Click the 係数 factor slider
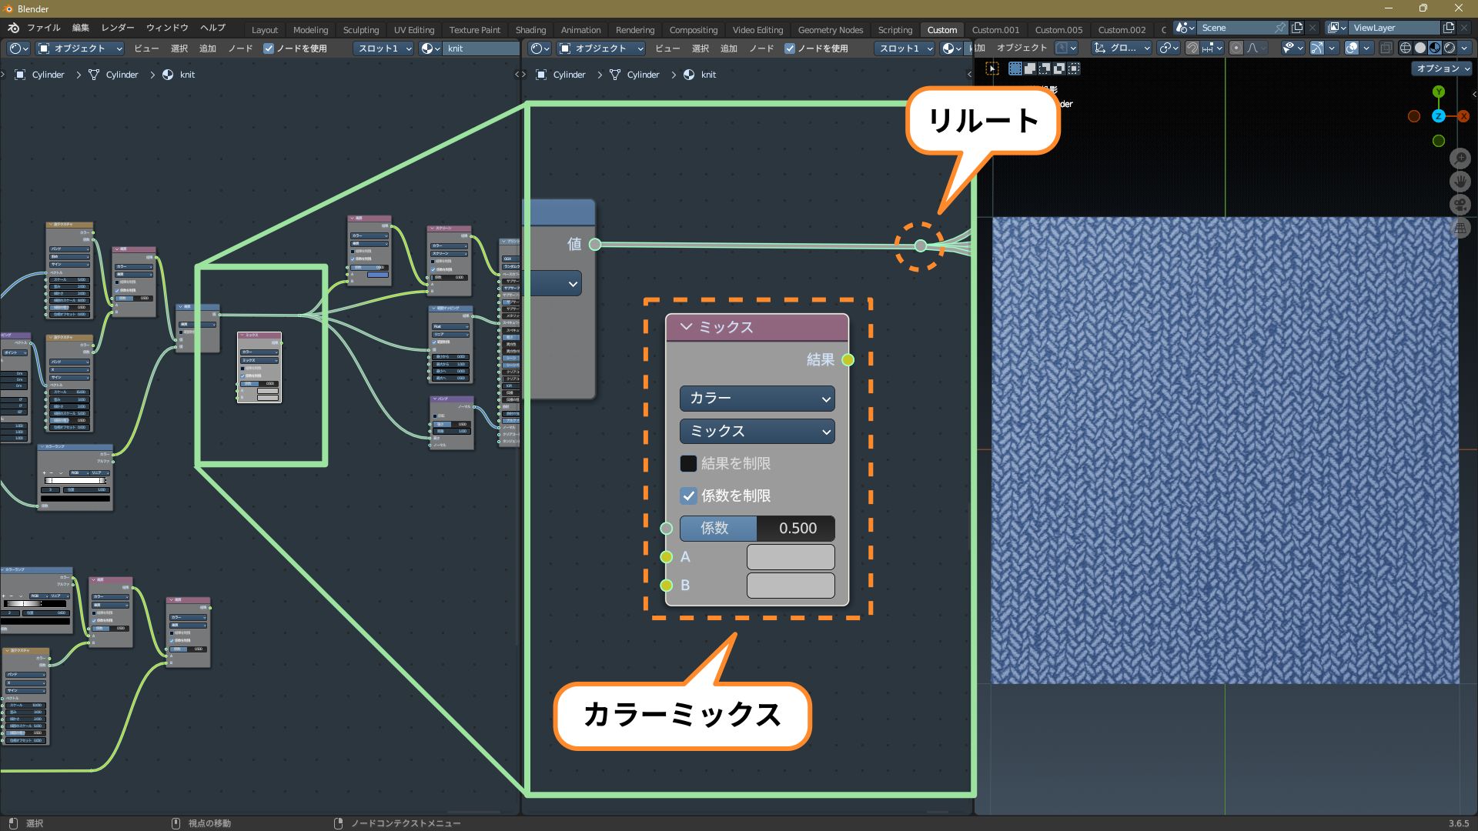This screenshot has height=831, width=1478. tap(757, 528)
